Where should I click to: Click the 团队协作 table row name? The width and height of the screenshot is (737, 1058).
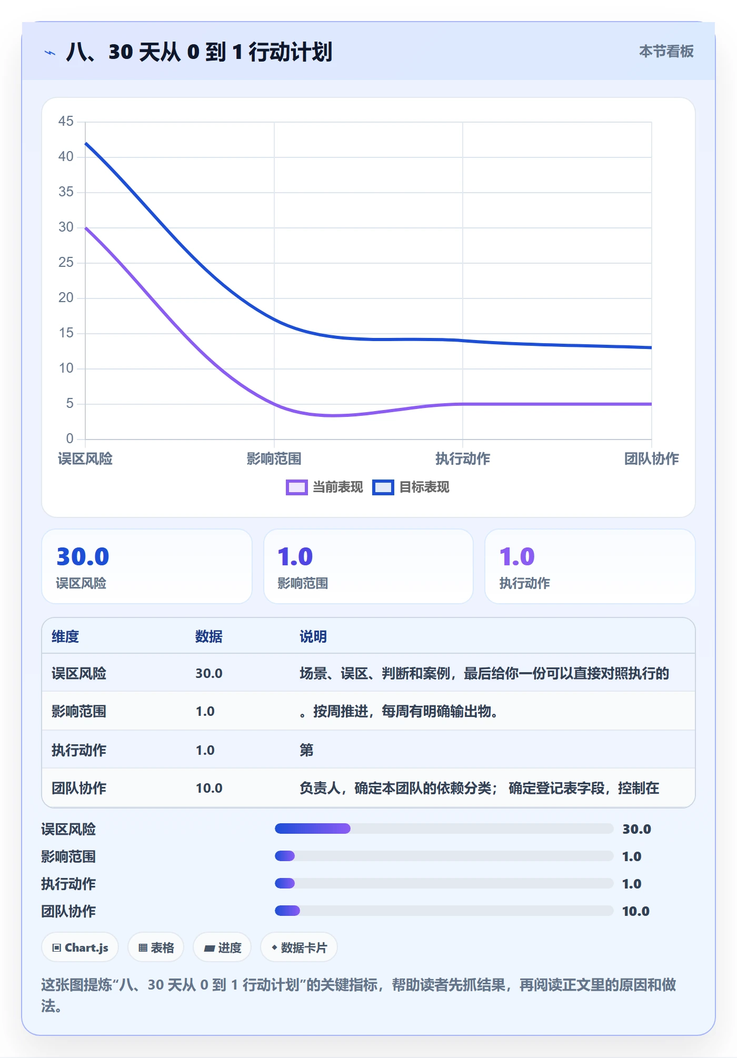tap(79, 788)
